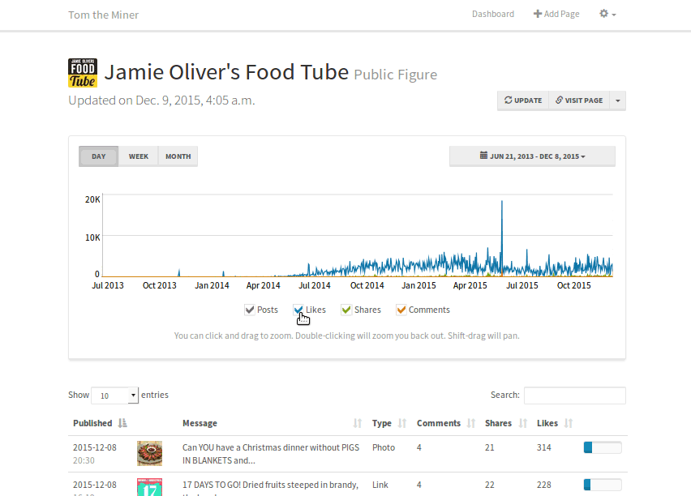Click the Message column sort arrows
691x496 pixels.
coord(358,423)
